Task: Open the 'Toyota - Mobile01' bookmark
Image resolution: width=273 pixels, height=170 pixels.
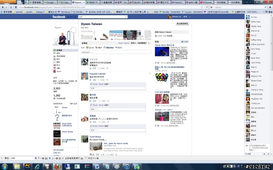Action: point(192,12)
